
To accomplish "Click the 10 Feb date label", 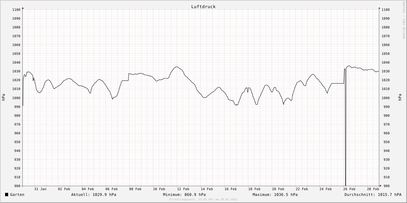I will point(159,189).
